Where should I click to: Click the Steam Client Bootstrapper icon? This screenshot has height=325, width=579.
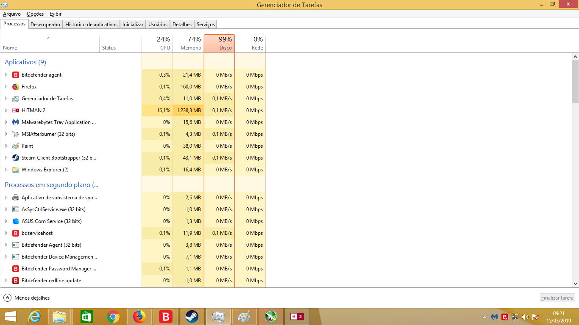[x=16, y=158]
